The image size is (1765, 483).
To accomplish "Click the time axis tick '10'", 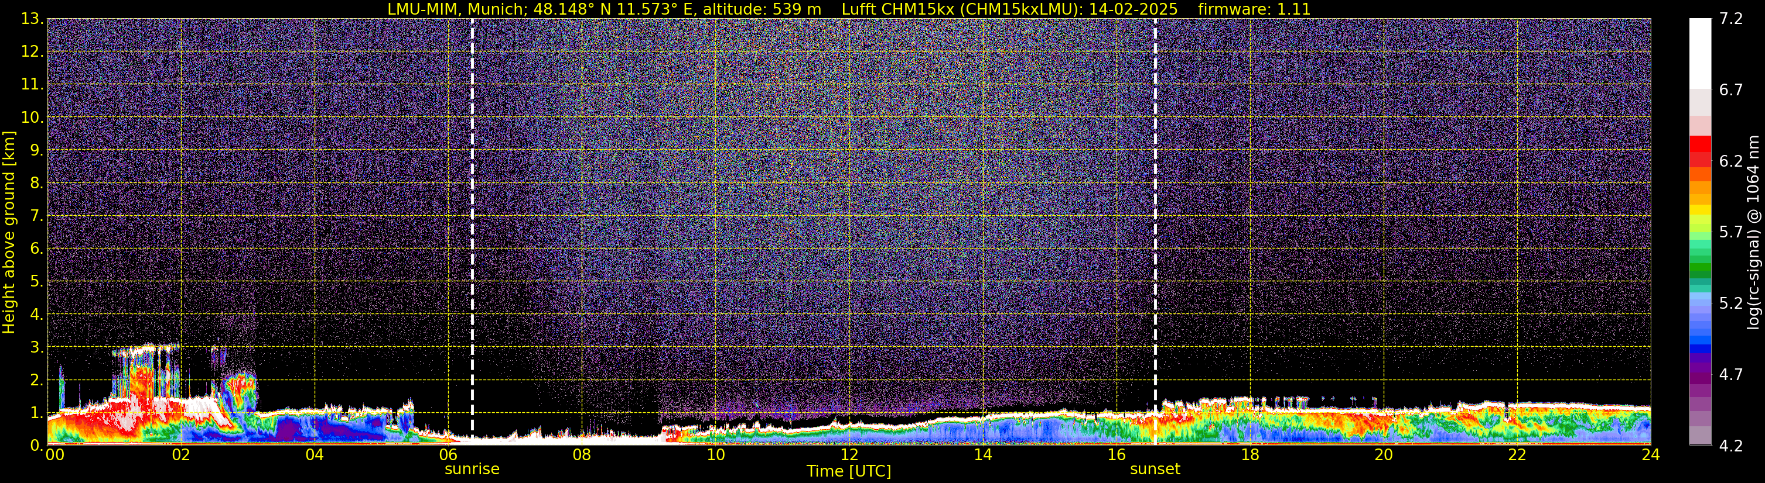I will tap(715, 456).
